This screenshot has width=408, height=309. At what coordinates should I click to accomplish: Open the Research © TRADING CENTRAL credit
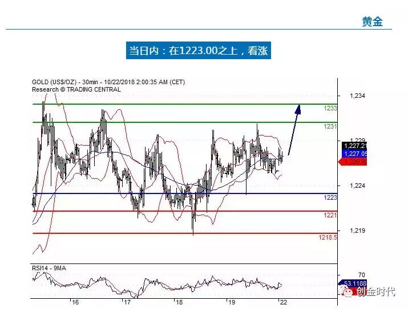point(76,89)
